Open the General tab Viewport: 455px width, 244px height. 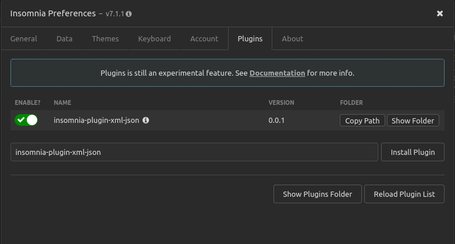tap(23, 38)
